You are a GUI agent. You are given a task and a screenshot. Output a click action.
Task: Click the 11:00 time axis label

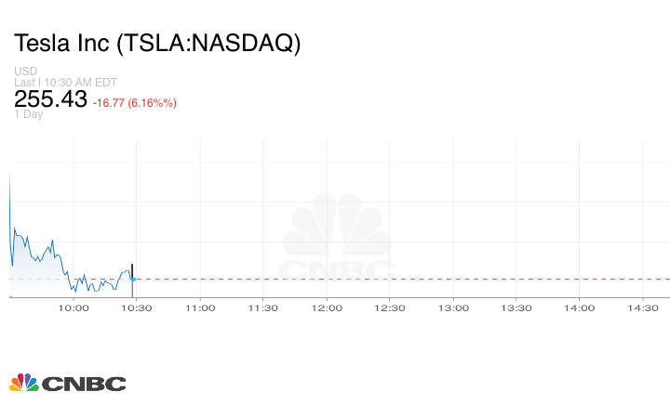coord(200,307)
